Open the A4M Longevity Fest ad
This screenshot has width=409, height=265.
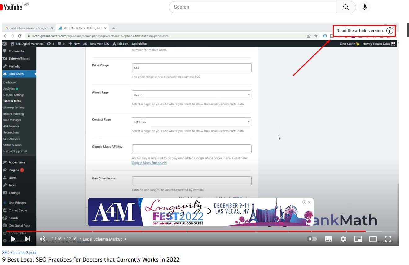coord(200,212)
